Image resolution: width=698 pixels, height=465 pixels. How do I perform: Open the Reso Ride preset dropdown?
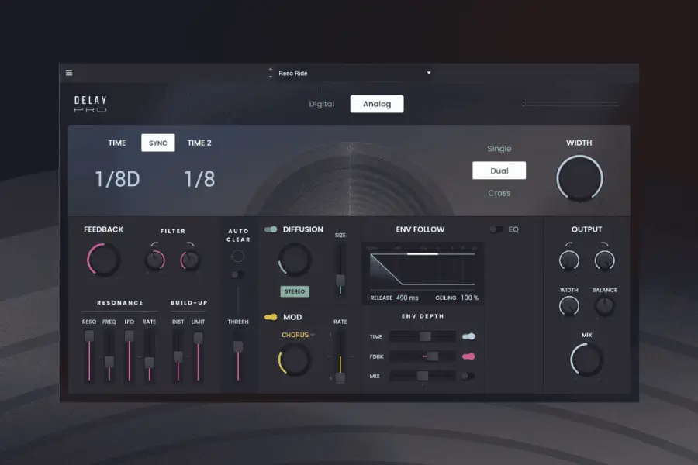(x=428, y=74)
